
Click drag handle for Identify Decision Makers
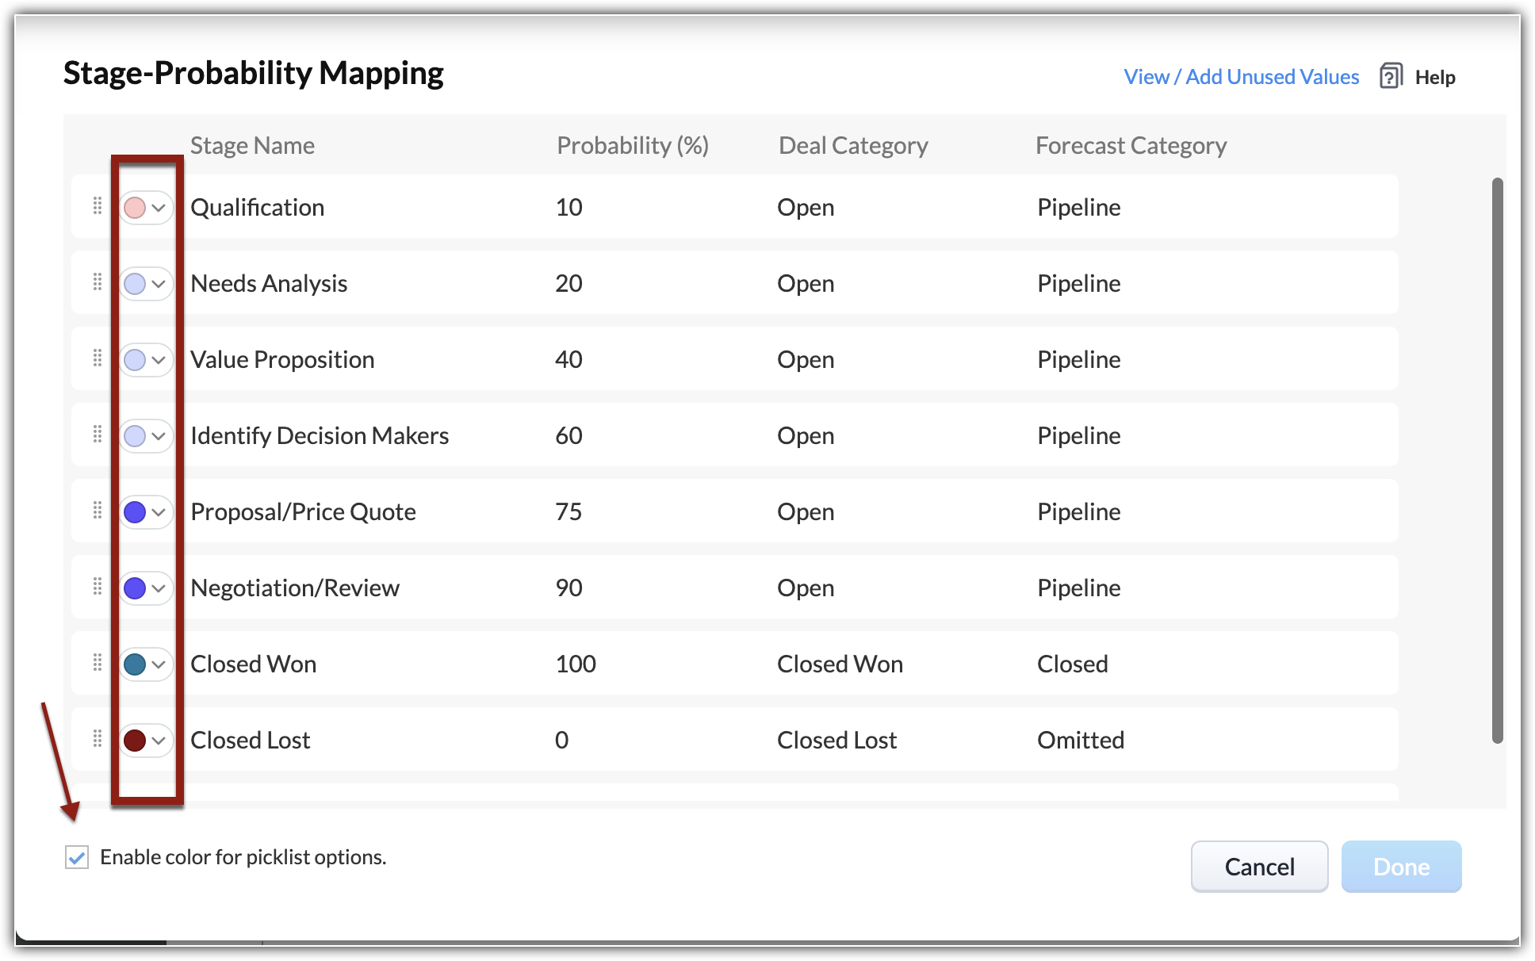(x=98, y=435)
